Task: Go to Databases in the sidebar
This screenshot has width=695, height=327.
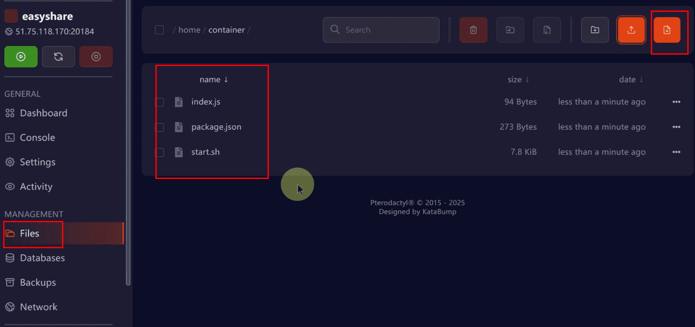Action: (42, 258)
